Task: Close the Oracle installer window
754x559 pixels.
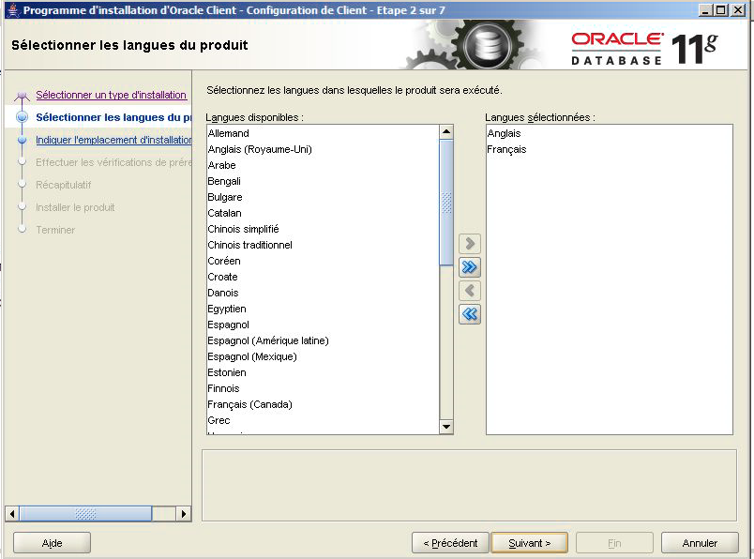Action: (x=738, y=9)
